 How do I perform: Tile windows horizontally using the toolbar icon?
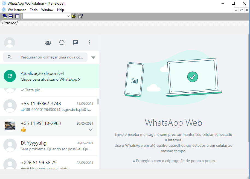pos(11,16)
